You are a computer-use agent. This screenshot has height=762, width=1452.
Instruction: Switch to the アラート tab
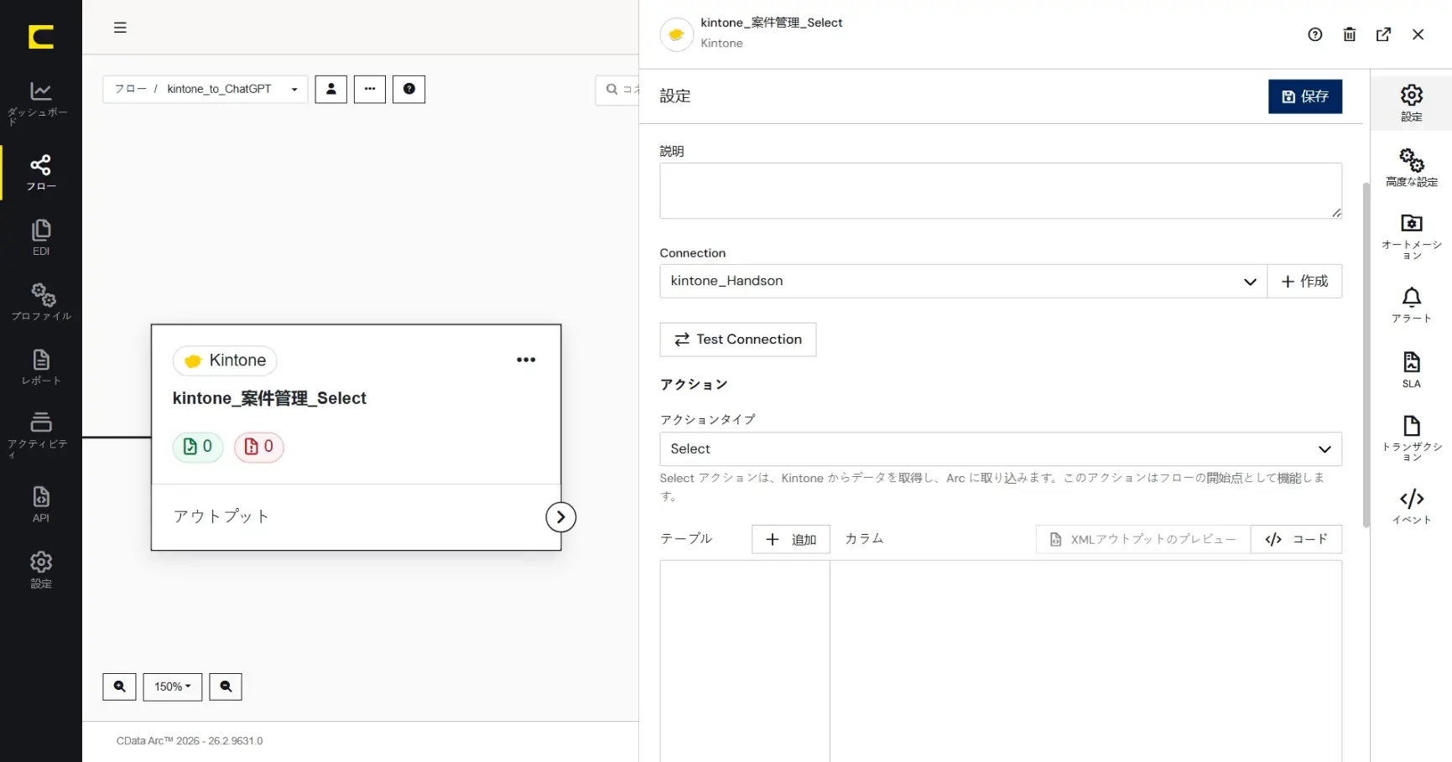coord(1412,305)
